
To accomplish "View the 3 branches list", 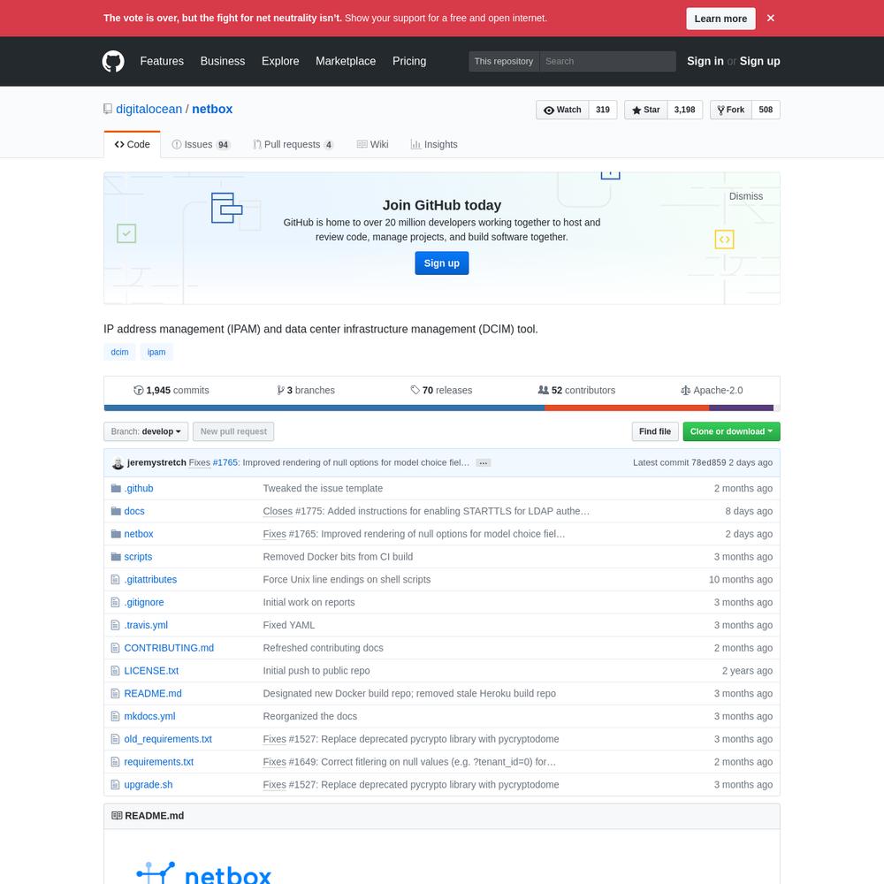I will pos(306,390).
